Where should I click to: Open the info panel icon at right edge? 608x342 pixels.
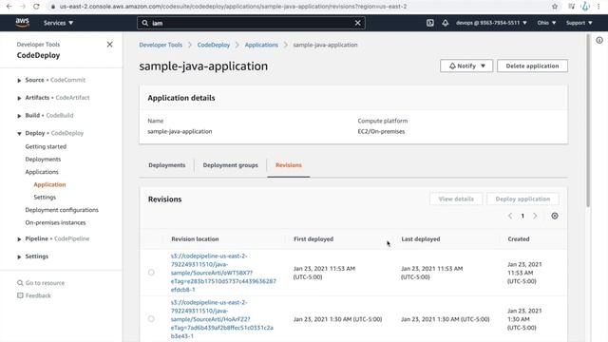coord(599,40)
